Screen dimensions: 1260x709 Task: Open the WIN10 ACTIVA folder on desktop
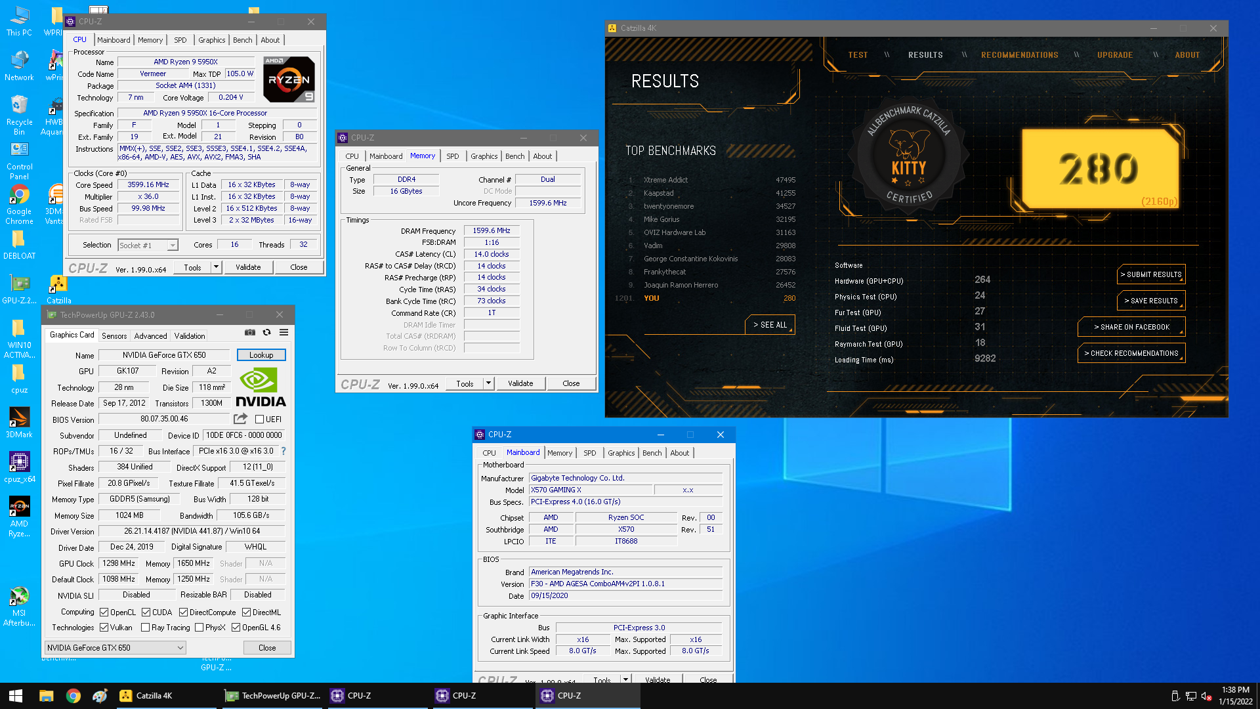click(x=19, y=339)
